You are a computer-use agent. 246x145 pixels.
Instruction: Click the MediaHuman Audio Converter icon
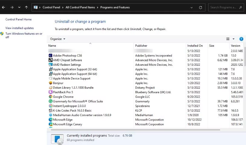50,115
